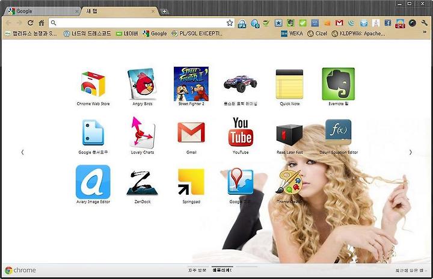433x279 pixels.
Task: Click the globe extension icon
Action: [x=254, y=23]
